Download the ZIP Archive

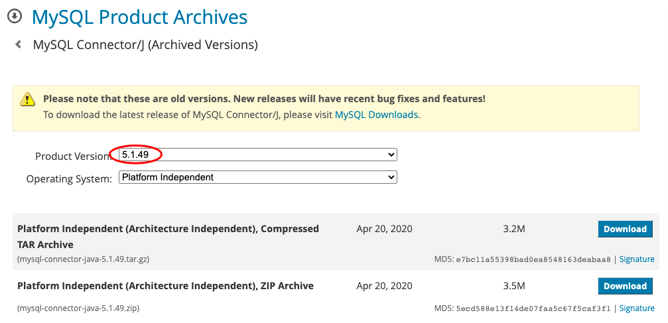pyautogui.click(x=625, y=287)
